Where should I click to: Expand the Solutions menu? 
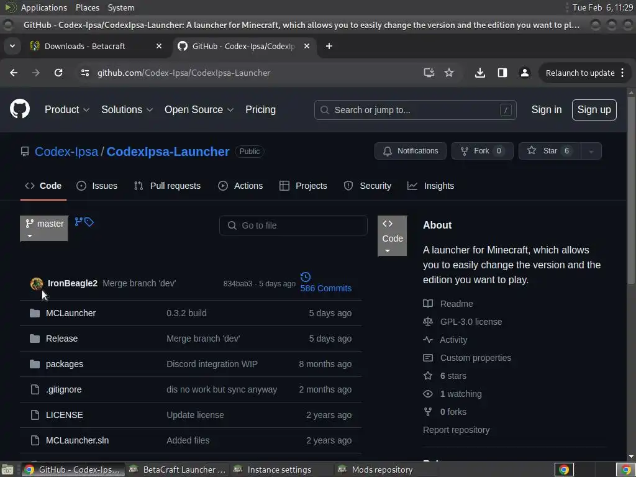(x=127, y=109)
